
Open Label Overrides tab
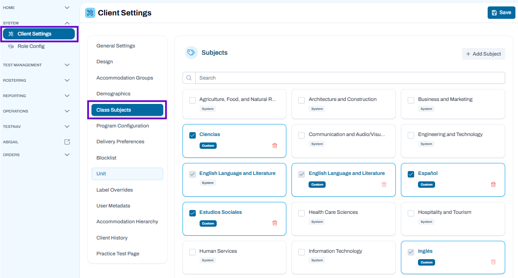pyautogui.click(x=127, y=190)
